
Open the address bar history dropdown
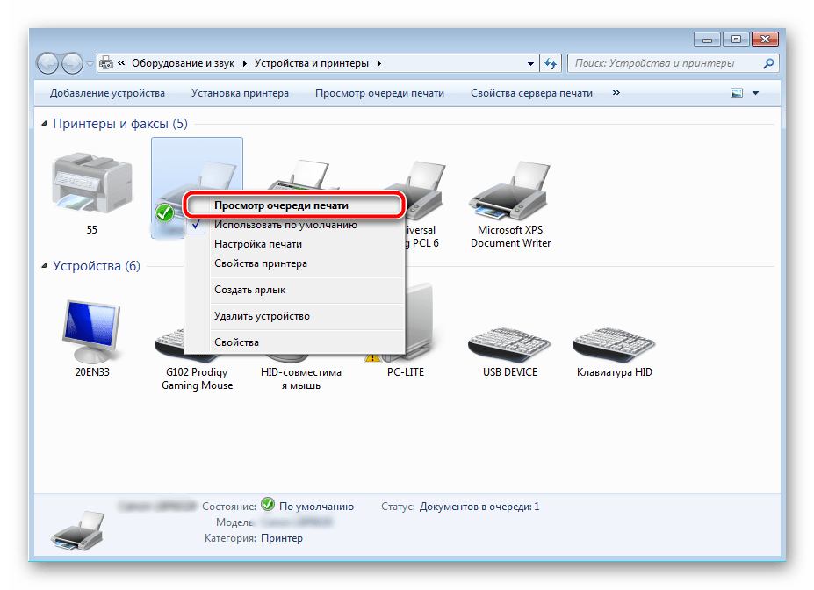click(x=531, y=63)
